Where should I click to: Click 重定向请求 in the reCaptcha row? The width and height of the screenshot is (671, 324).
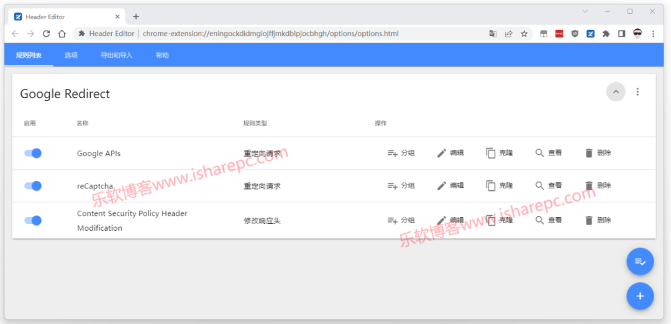(x=262, y=187)
